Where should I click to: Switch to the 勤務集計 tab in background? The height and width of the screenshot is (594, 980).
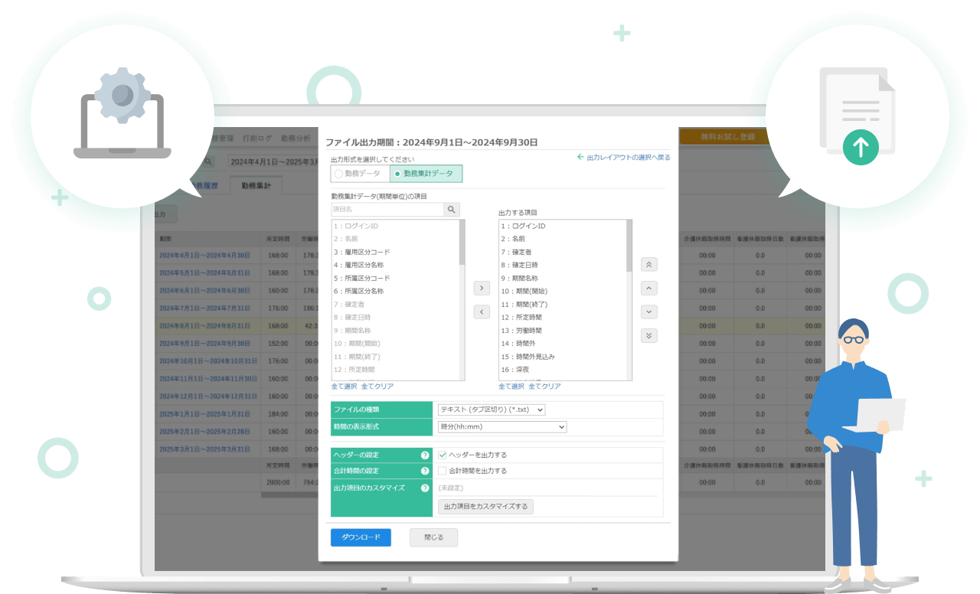[x=256, y=185]
